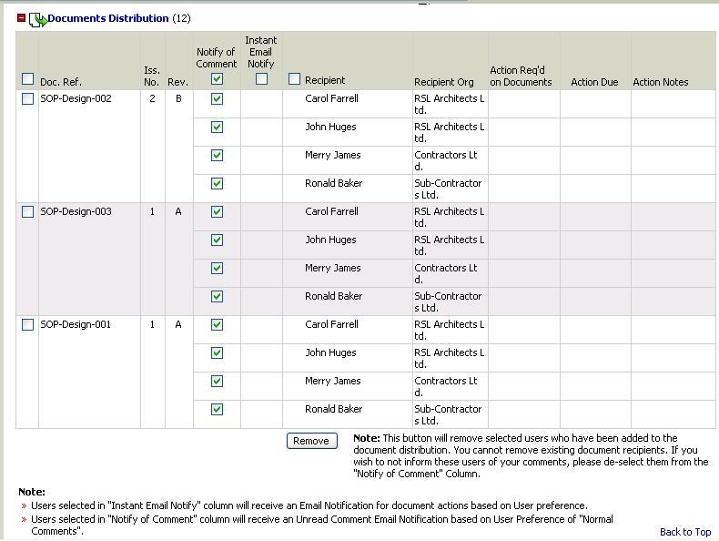Uncheck notify for Carol Farrell on SOP-Design-001

[x=218, y=324]
